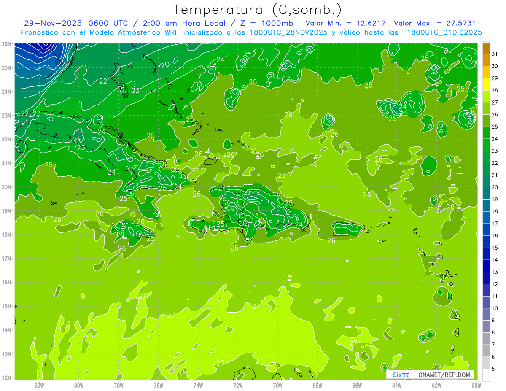Click the 'Temperatura (C,somb.)' title
This screenshot has width=506, height=391.
coord(258,10)
